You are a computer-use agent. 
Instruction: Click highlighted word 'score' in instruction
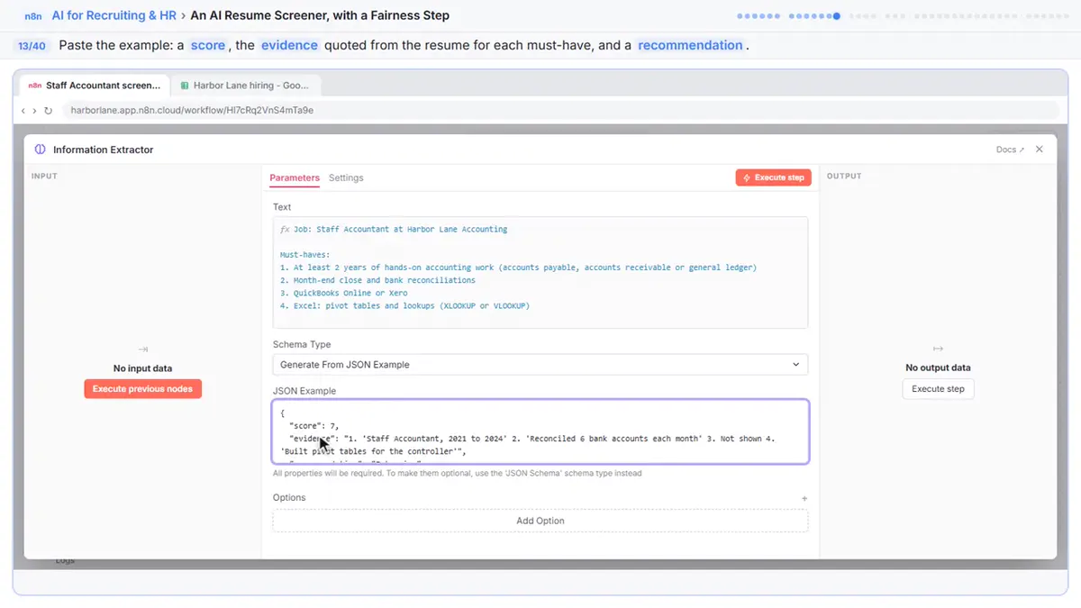208,45
